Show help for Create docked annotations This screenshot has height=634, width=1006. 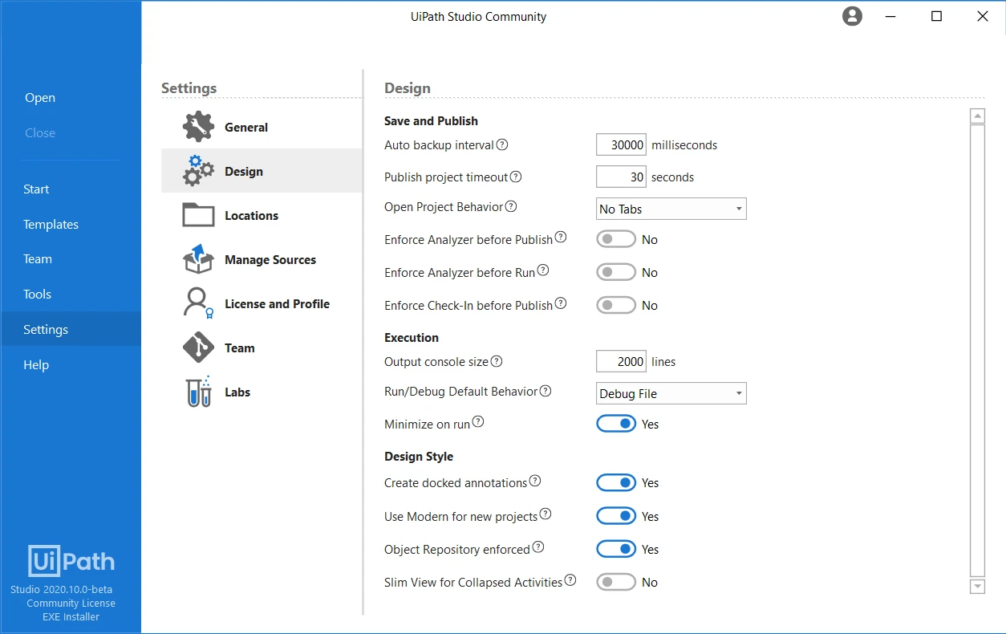[535, 481]
